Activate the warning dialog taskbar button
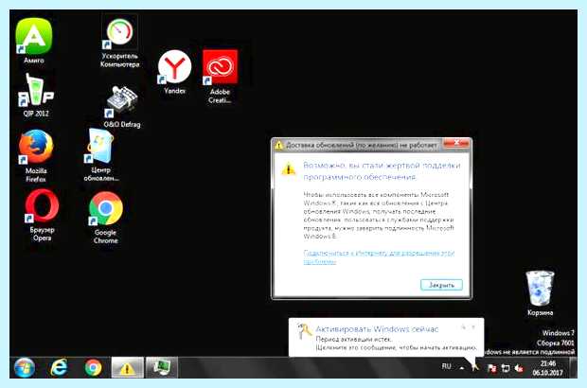 coord(127,367)
